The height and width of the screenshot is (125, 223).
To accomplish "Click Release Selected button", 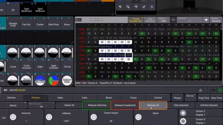I will [x=97, y=105].
